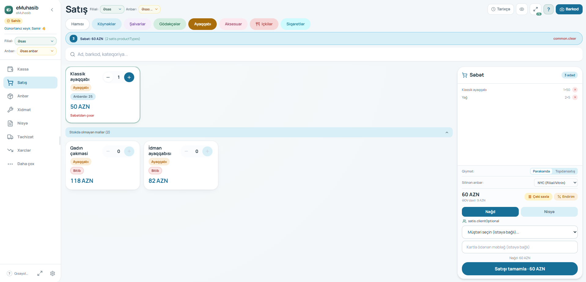Open the Barkod scanner
Screen dimensions: 586x282
click(x=569, y=9)
